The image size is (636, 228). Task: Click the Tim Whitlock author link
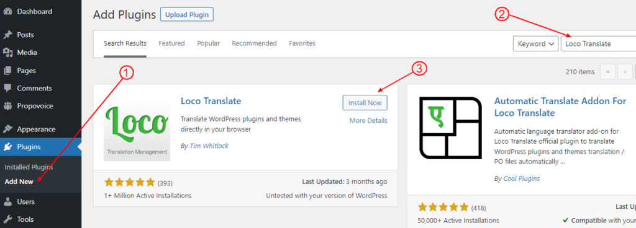click(x=209, y=146)
